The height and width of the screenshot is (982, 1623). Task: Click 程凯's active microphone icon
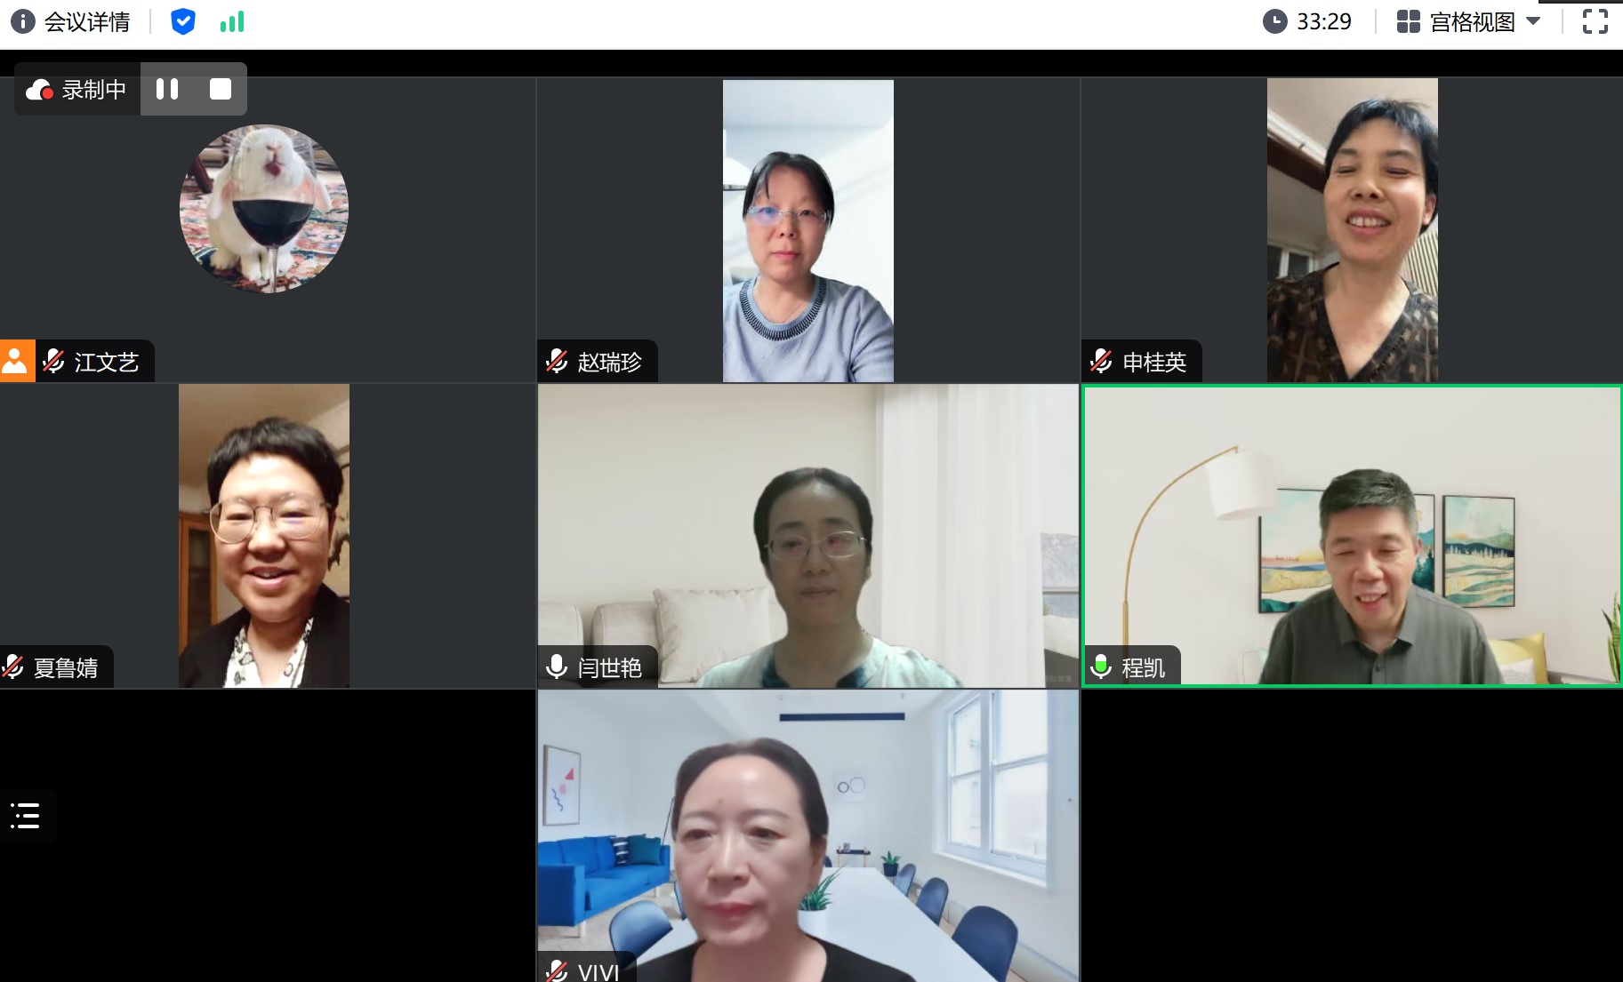(x=1101, y=667)
